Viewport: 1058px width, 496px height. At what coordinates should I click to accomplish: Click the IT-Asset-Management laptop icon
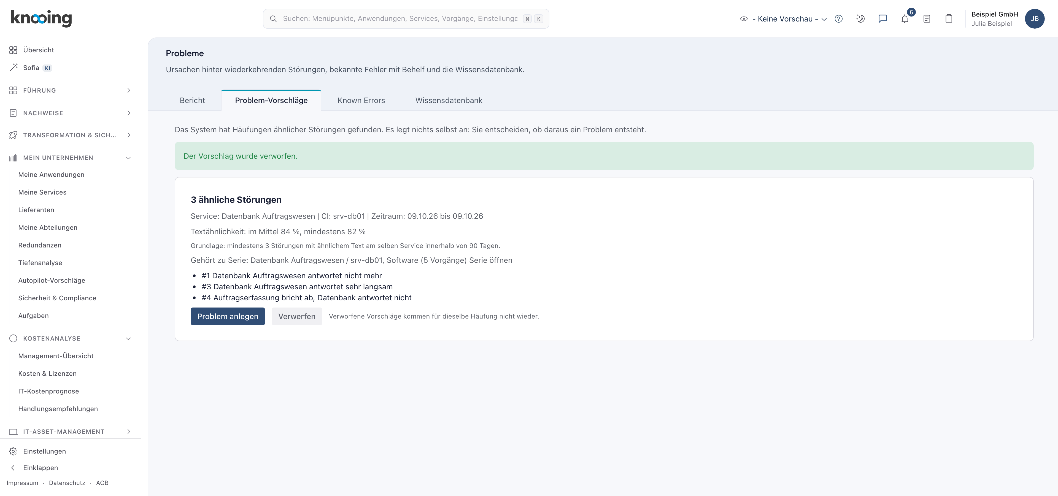click(x=13, y=432)
